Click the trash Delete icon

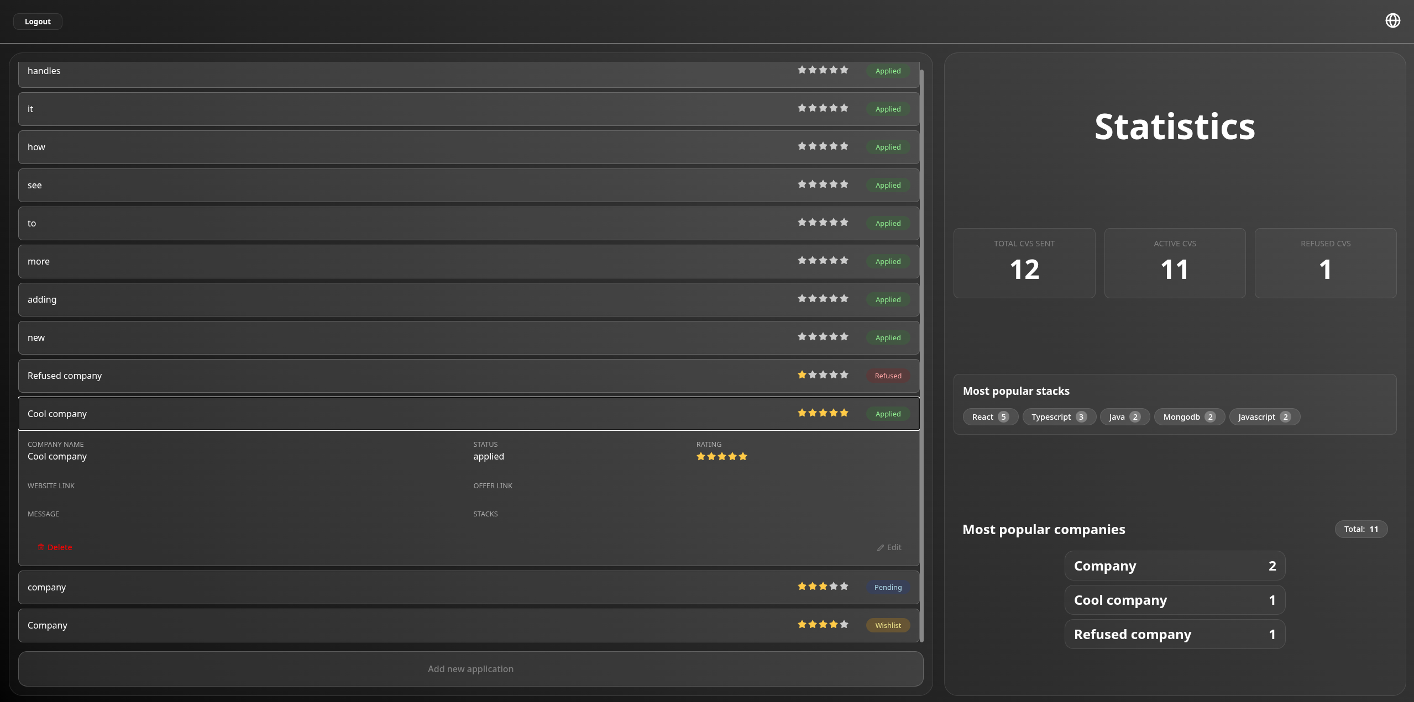tap(41, 547)
